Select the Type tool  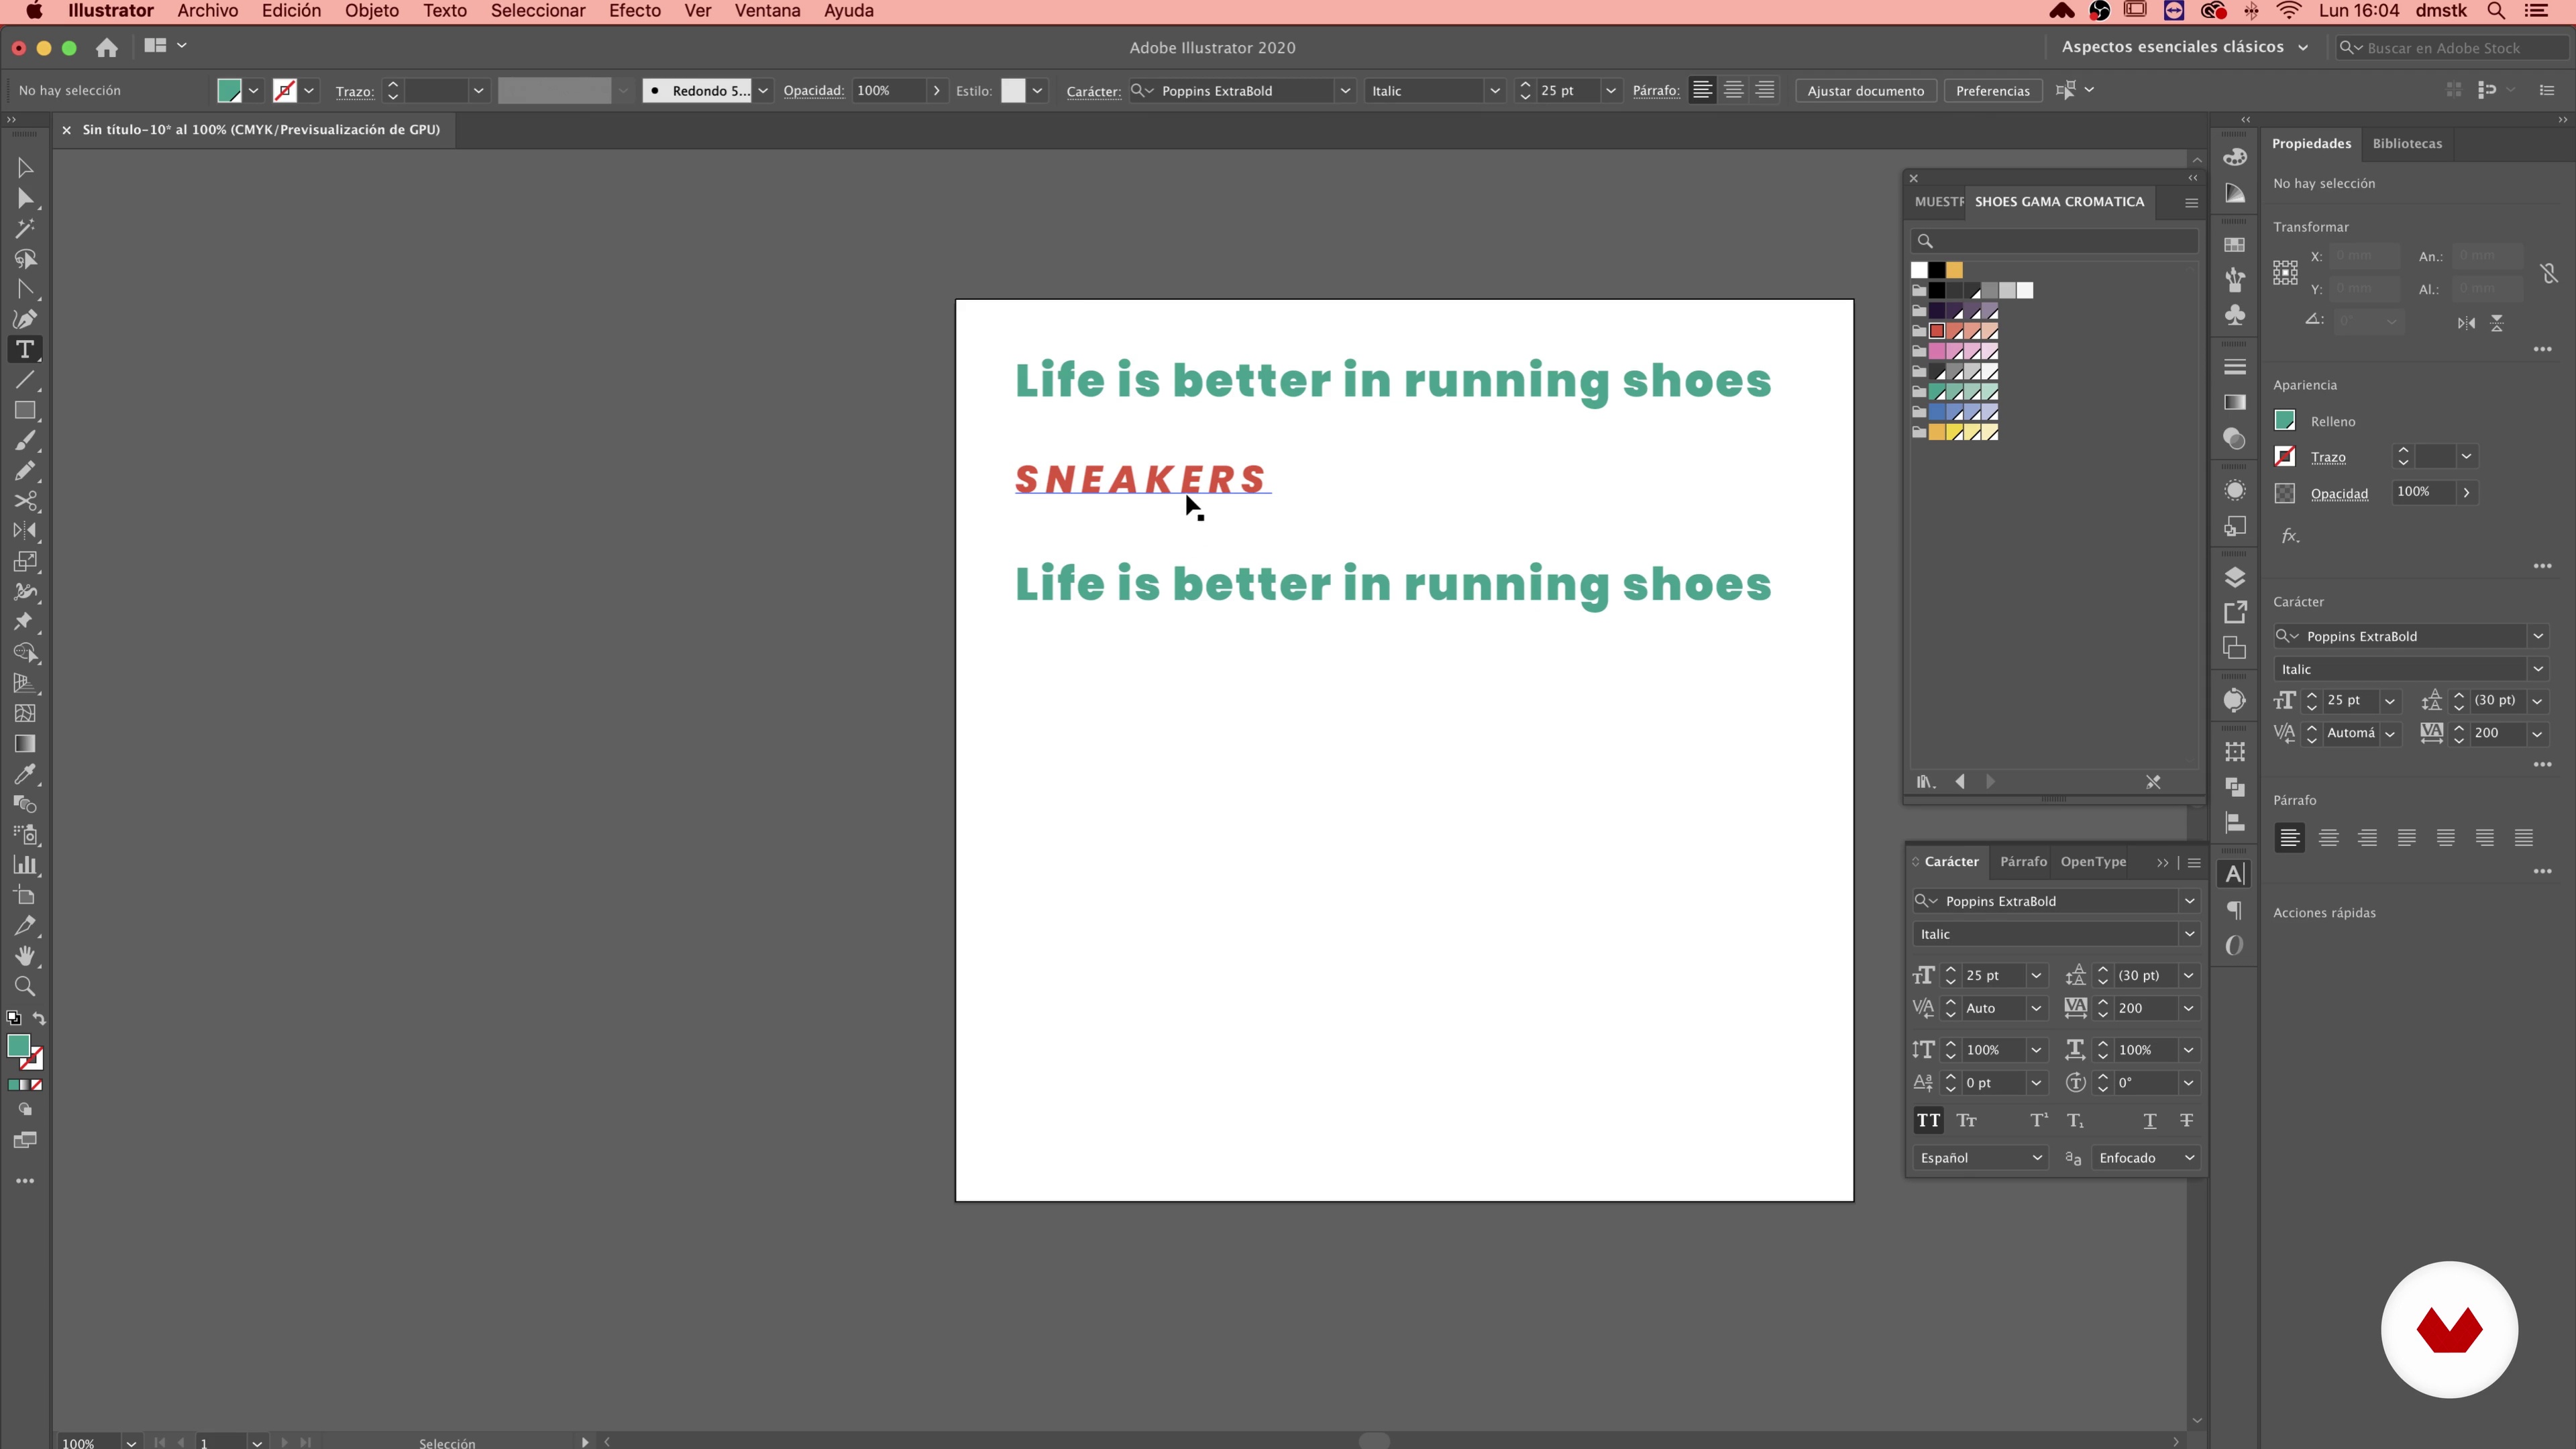[x=25, y=350]
